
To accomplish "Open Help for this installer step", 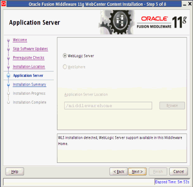I will pos(15,171).
